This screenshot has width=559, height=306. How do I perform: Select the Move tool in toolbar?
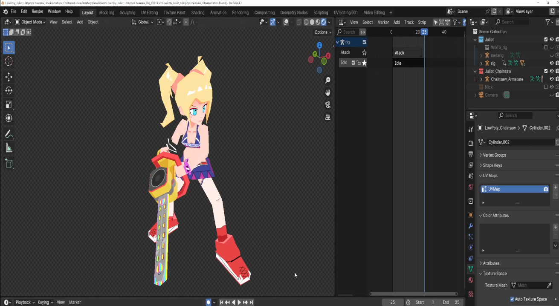click(9, 77)
